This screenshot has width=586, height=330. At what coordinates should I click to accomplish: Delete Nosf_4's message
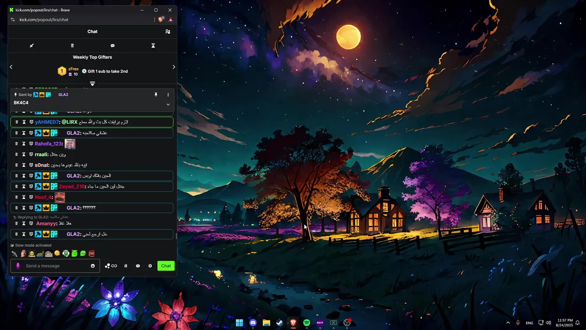click(x=17, y=197)
